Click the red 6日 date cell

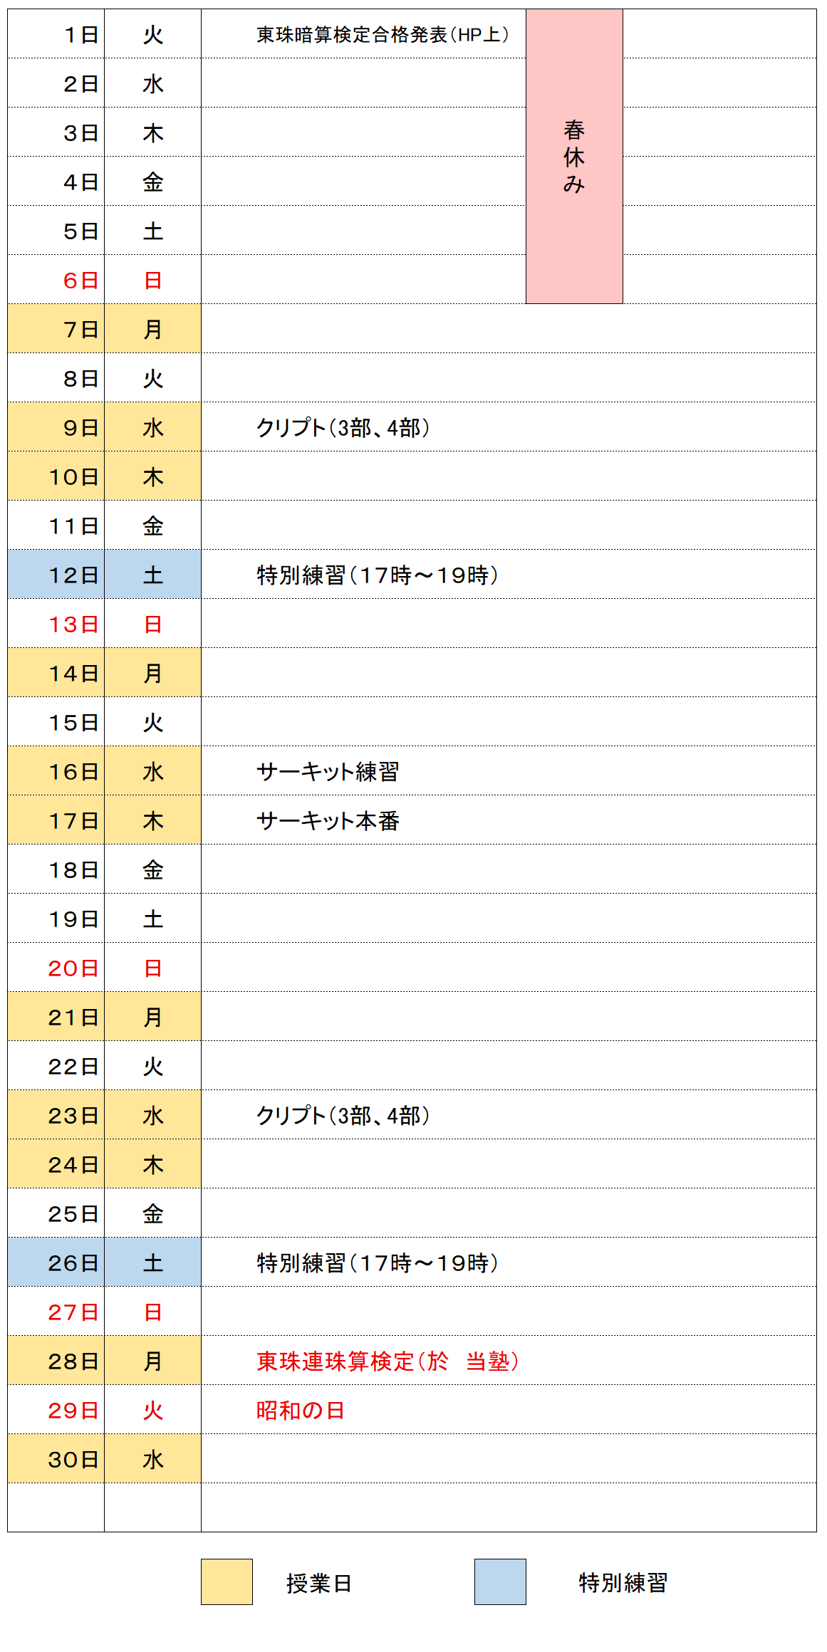click(56, 280)
